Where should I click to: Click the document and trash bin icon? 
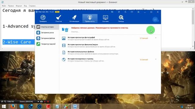(65, 30)
